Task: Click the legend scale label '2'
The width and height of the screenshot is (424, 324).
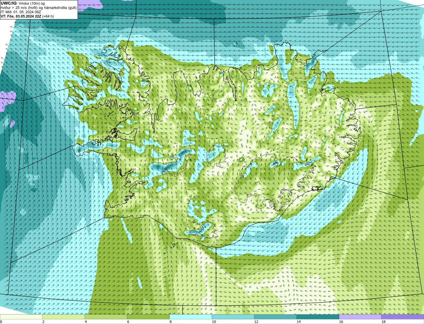Action: [43, 322]
